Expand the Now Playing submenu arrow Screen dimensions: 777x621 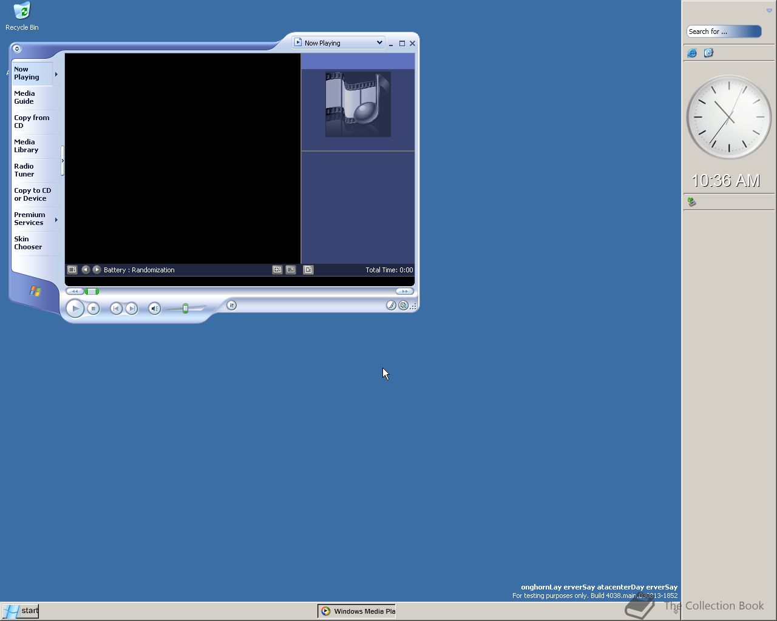click(x=56, y=74)
